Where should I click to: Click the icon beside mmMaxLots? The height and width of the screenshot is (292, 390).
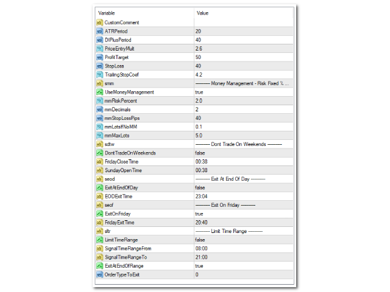pyautogui.click(x=99, y=136)
